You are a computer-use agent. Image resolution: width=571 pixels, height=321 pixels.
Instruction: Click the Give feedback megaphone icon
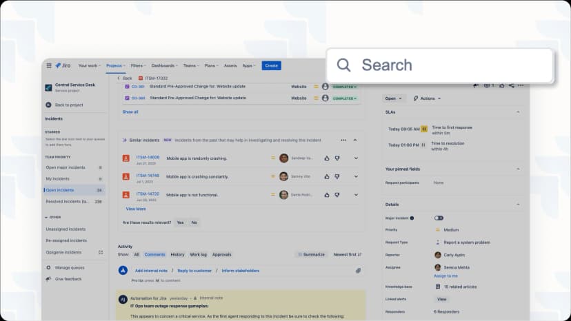[48, 279]
